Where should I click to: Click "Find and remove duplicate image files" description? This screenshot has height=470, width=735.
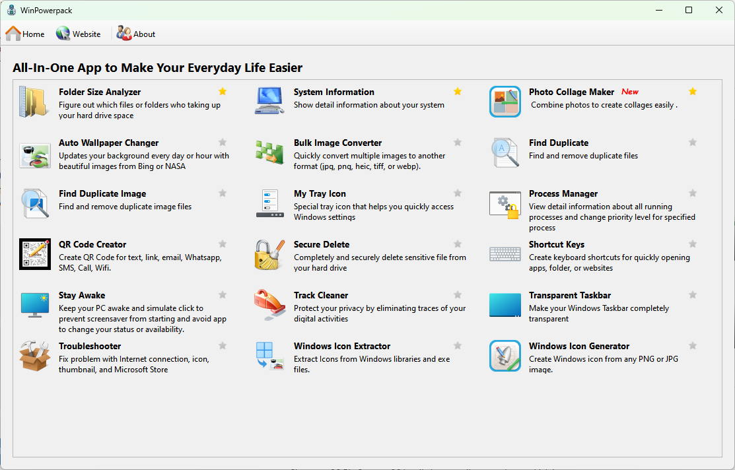(x=125, y=207)
